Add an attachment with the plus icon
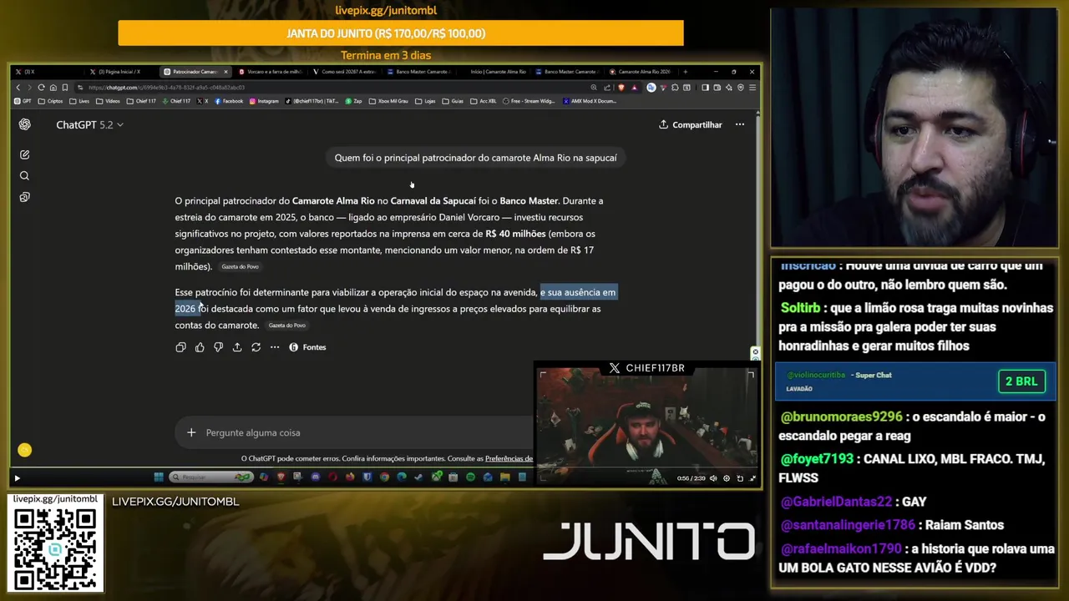The width and height of the screenshot is (1069, 601). pos(191,432)
